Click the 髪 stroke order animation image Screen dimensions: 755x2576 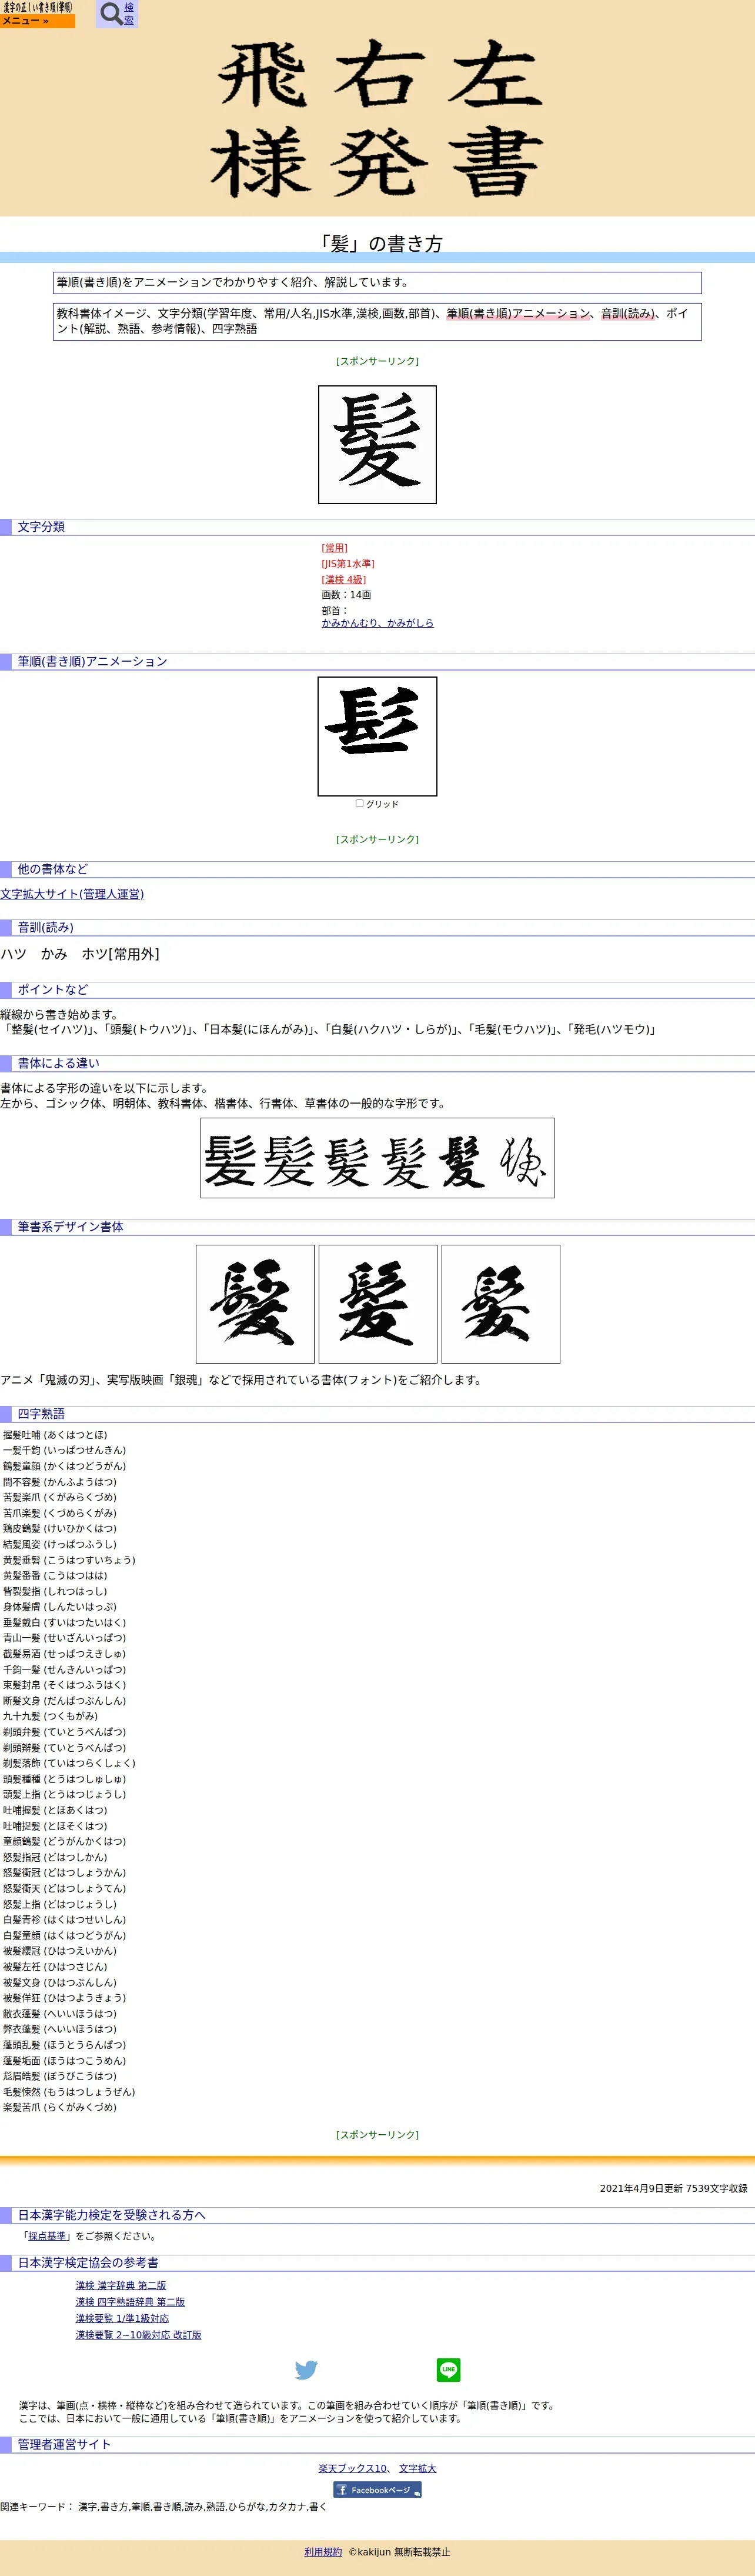(x=377, y=736)
